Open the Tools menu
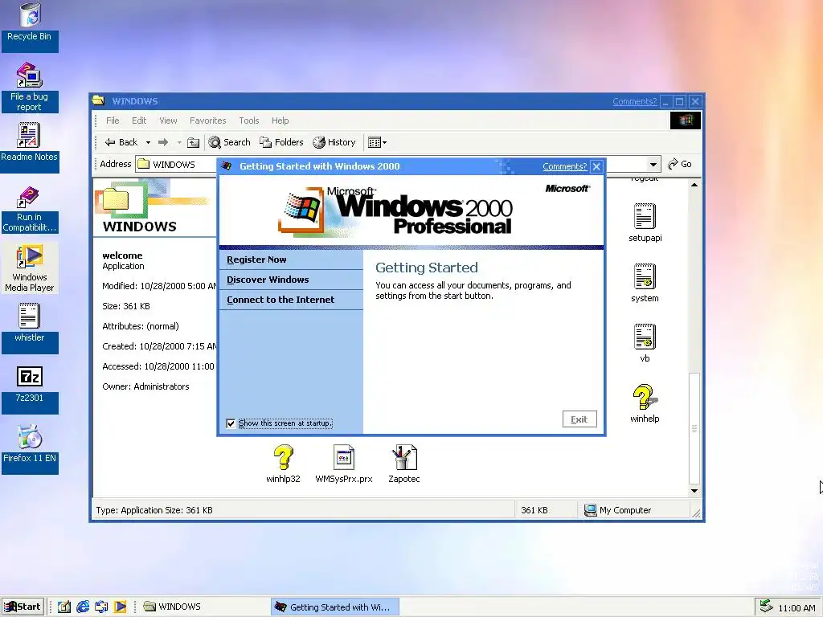Screen dimensions: 823x617 (x=249, y=121)
